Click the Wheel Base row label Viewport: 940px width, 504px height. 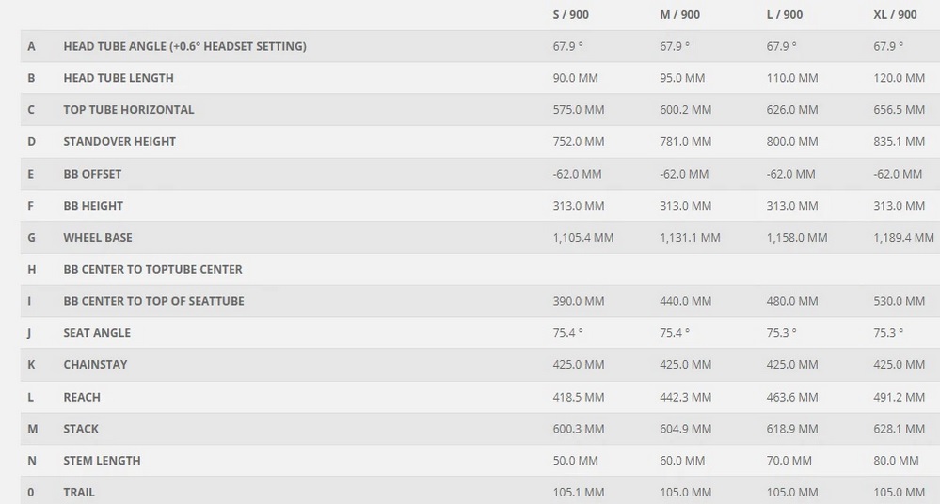(98, 237)
